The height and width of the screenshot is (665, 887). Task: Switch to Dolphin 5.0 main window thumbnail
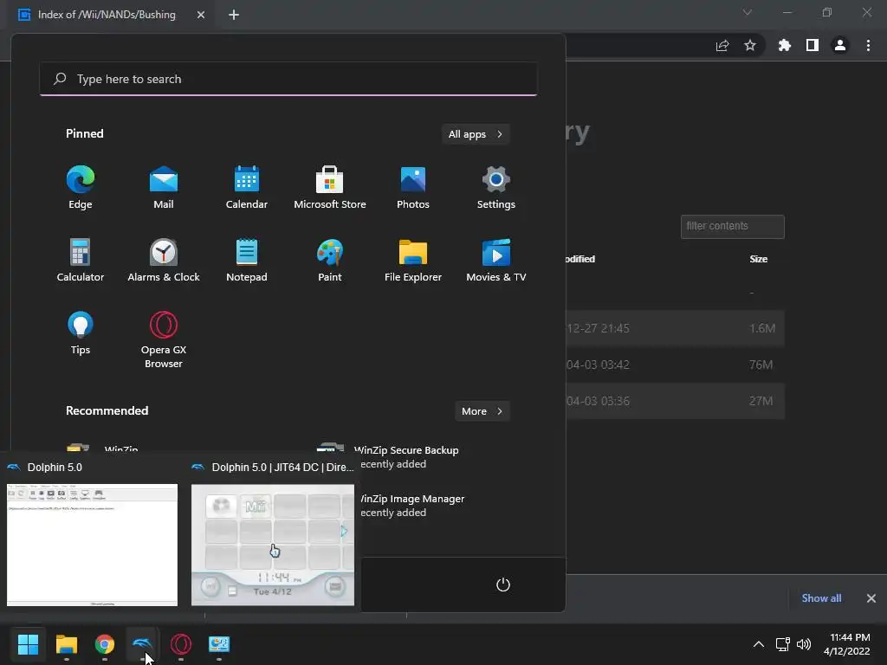(x=92, y=545)
